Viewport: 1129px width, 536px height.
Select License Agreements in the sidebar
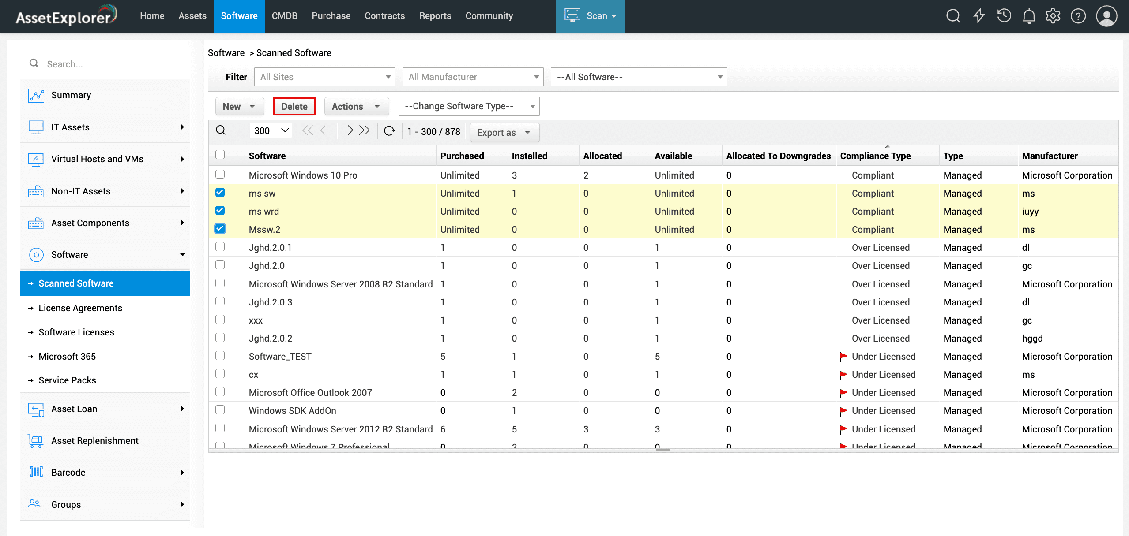80,308
